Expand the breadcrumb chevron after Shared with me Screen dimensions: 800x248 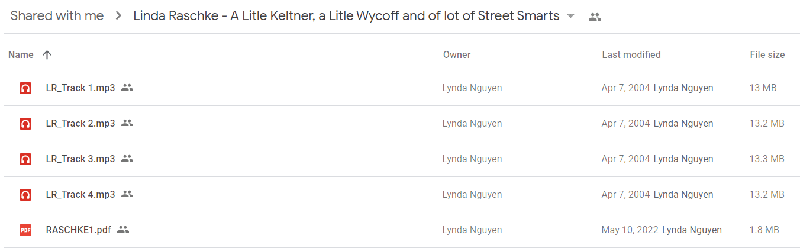(118, 17)
